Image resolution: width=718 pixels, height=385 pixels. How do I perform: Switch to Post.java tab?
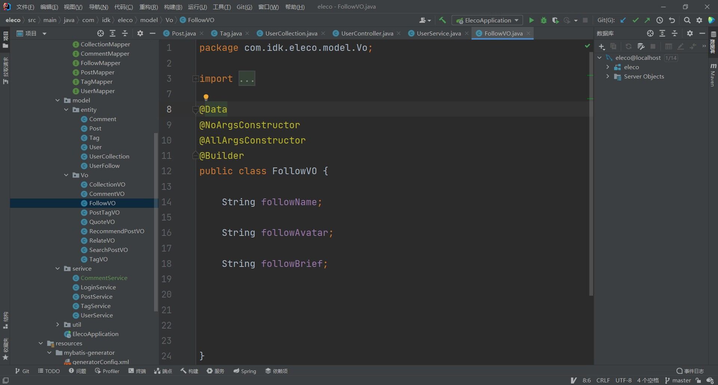(180, 33)
